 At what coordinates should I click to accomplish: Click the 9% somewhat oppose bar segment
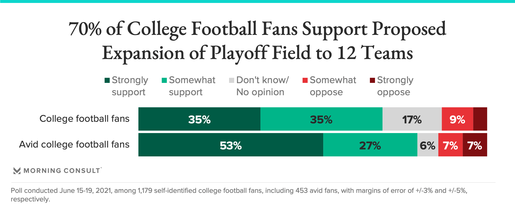[457, 119]
